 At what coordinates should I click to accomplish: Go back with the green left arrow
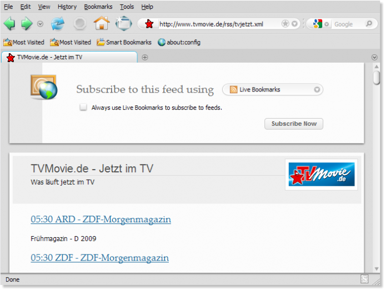pyautogui.click(x=9, y=24)
